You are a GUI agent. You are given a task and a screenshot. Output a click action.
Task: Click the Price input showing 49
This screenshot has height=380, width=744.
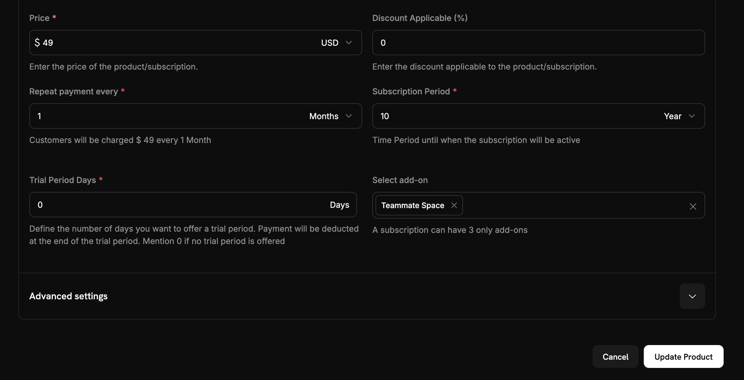(127, 43)
